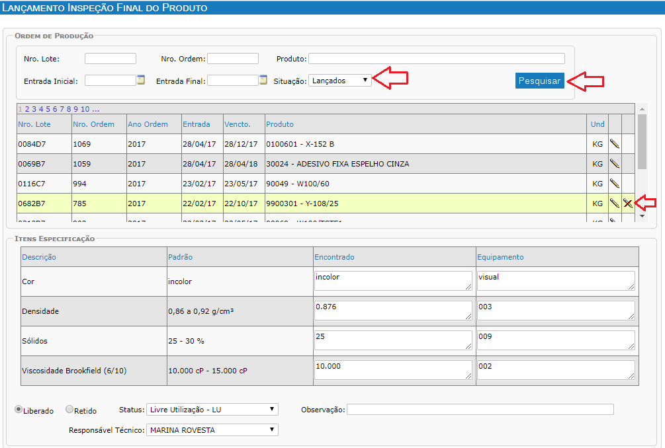Click Equipamento field for Sólidos
The height and width of the screenshot is (448, 665).
tap(556, 340)
